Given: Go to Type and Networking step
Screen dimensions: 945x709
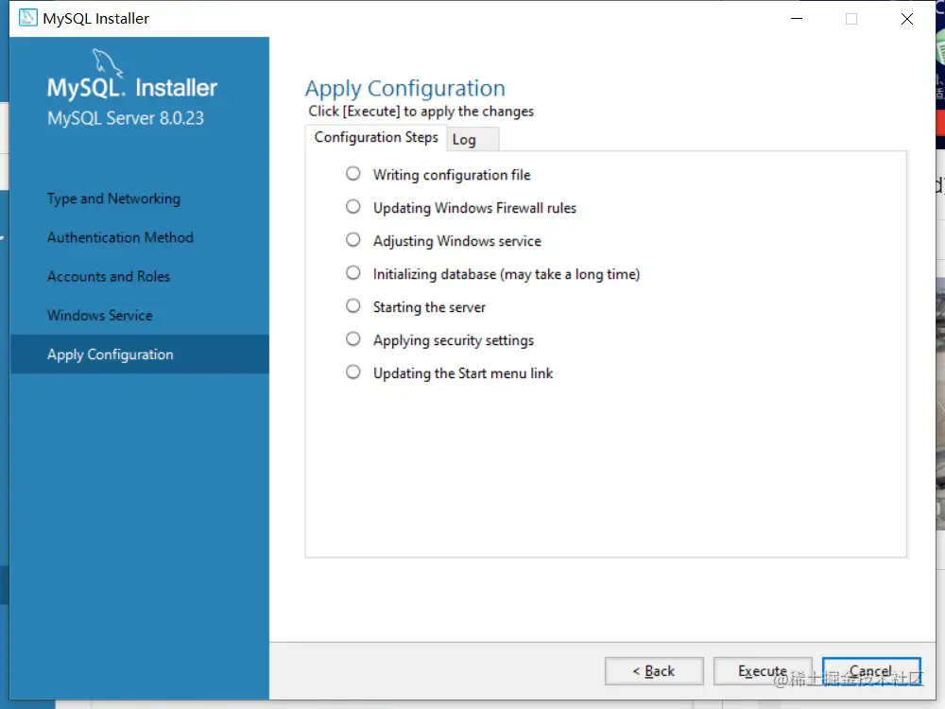Looking at the screenshot, I should click(114, 199).
